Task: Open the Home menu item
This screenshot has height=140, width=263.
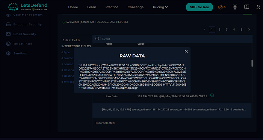Action: 73,7
